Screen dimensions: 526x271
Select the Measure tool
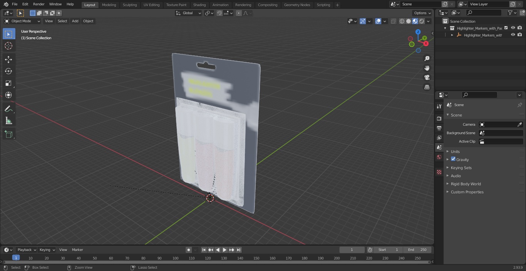pyautogui.click(x=8, y=121)
